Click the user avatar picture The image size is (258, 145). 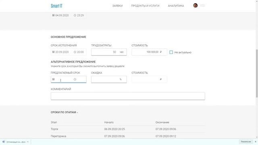(195, 5)
